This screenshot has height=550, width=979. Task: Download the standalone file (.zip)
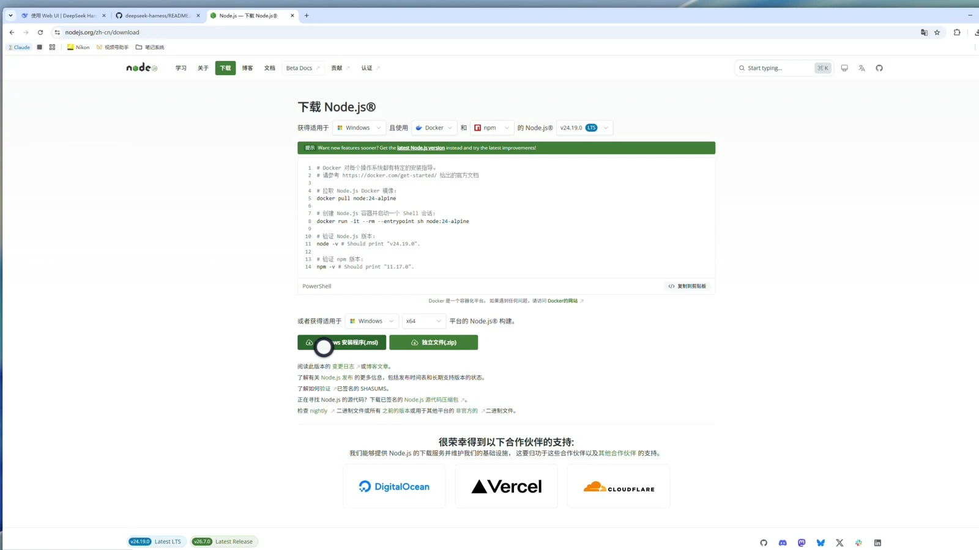pyautogui.click(x=433, y=342)
